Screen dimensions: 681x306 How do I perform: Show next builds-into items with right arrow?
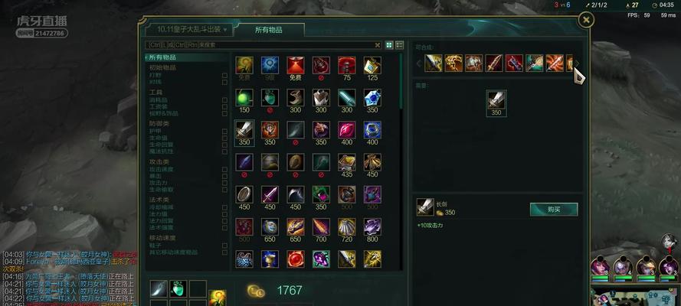pos(577,63)
